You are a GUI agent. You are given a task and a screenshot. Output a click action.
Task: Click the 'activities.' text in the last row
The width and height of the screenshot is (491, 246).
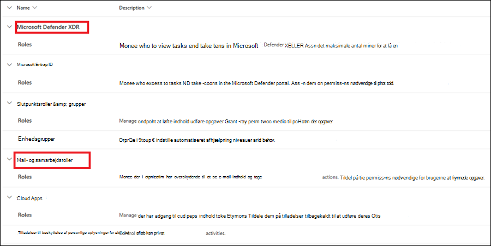pyautogui.click(x=215, y=233)
